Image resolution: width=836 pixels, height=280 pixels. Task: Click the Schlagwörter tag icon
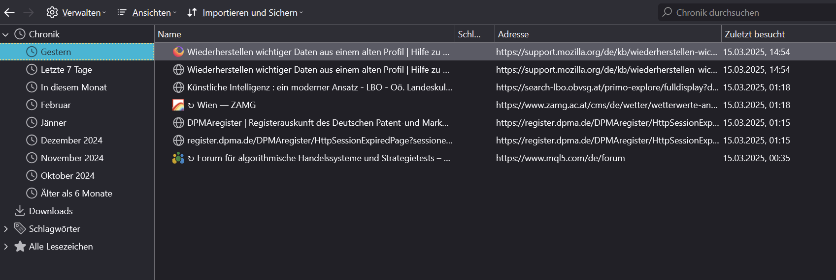tap(20, 228)
